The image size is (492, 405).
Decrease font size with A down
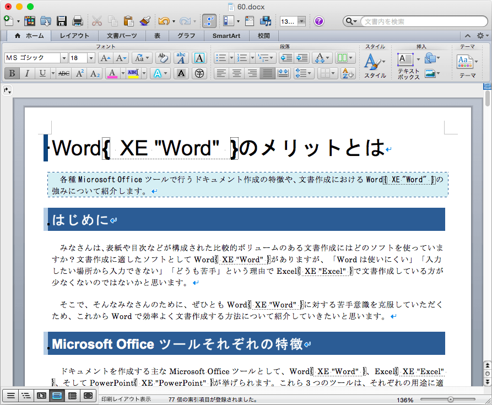click(121, 58)
